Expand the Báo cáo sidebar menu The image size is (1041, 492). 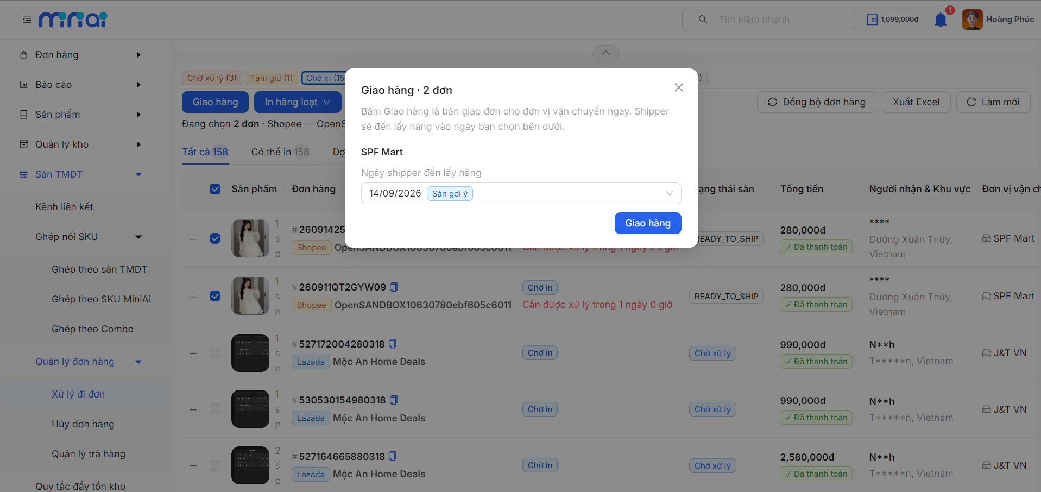(x=139, y=85)
